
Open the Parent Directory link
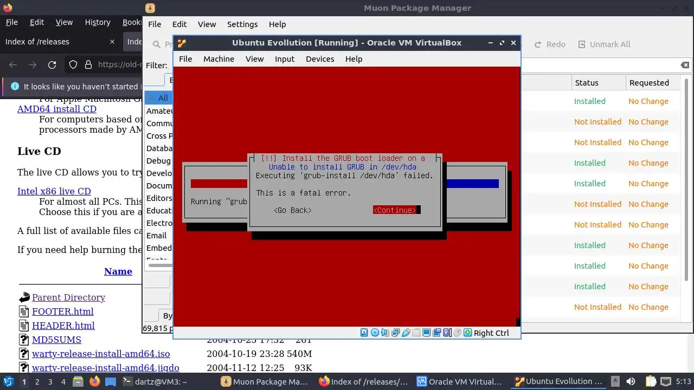pyautogui.click(x=68, y=297)
